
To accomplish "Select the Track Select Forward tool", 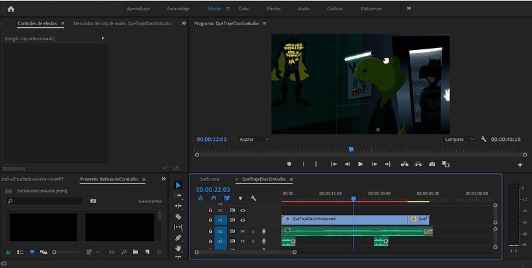I will tap(178, 195).
